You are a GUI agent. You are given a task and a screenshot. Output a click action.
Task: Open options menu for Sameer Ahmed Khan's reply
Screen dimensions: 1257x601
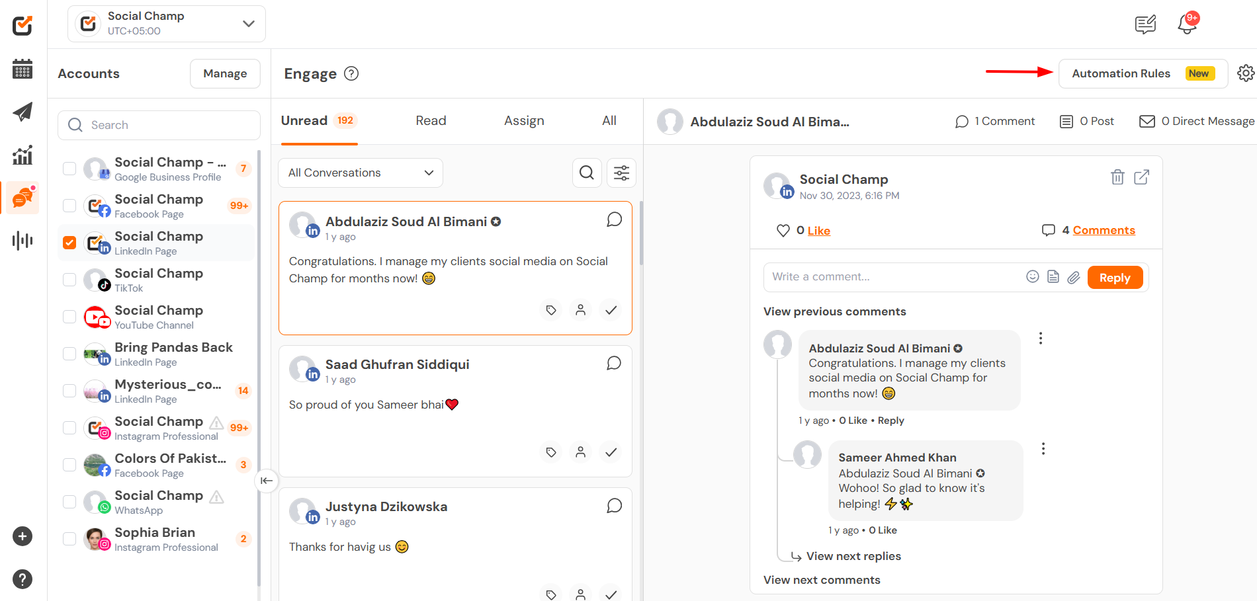1043,449
